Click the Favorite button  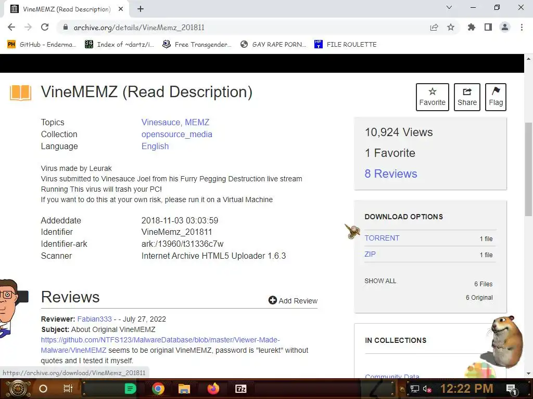[x=433, y=97]
